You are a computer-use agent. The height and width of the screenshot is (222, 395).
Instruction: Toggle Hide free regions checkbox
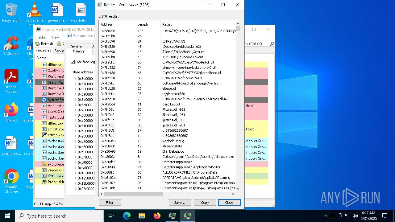pos(73,62)
